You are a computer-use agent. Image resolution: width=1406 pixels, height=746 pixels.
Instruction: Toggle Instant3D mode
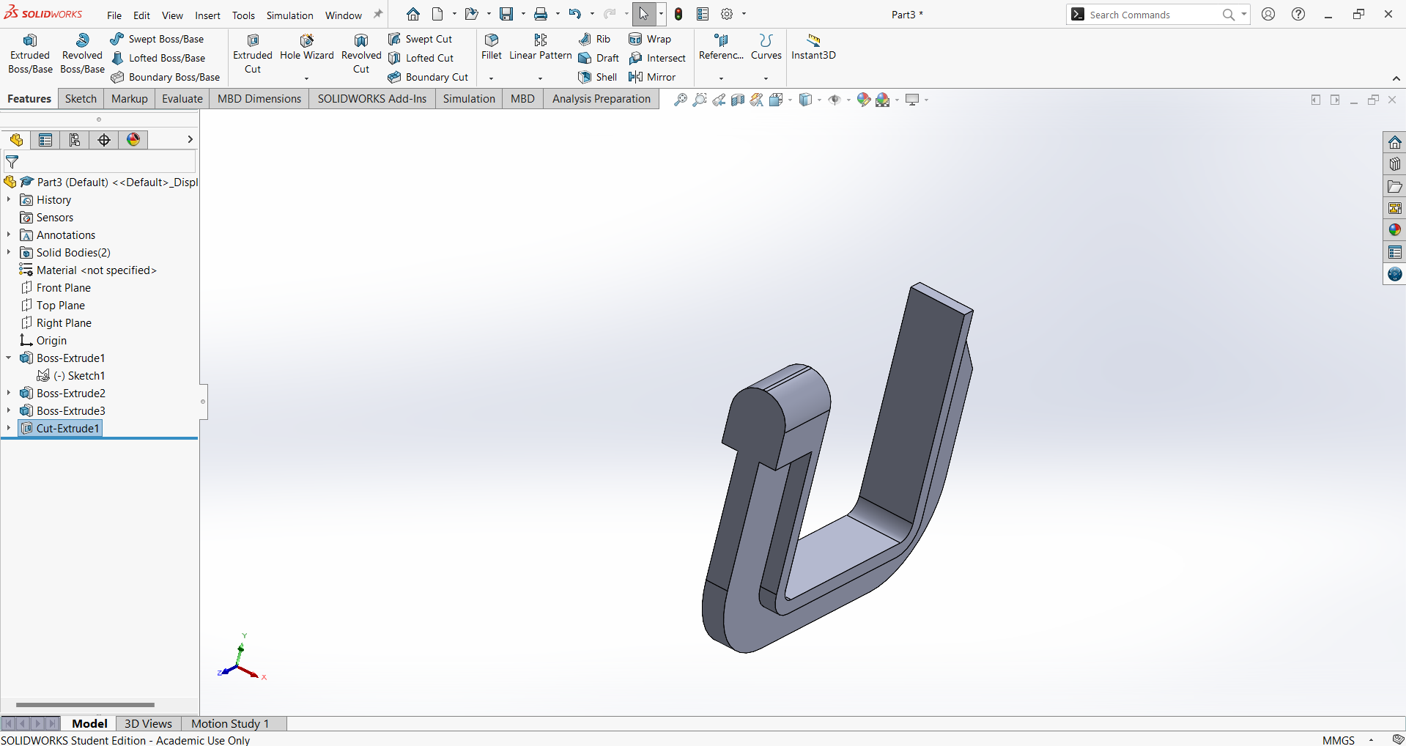[813, 48]
